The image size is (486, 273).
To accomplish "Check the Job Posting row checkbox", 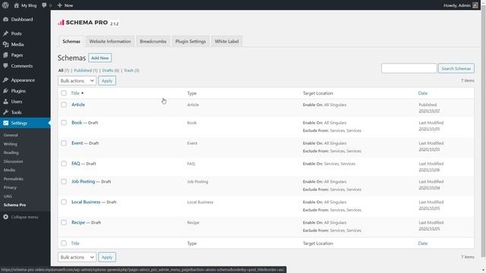I will tap(64, 181).
